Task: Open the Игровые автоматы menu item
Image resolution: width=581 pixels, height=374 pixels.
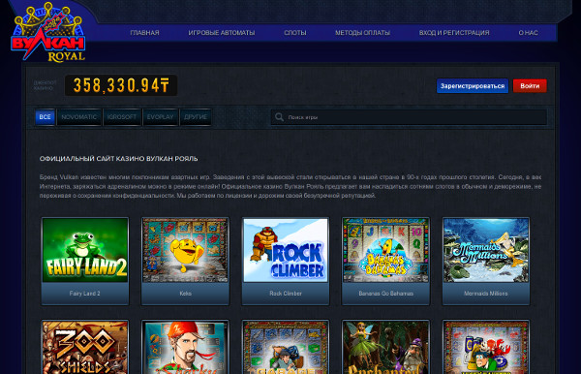Action: 222,33
